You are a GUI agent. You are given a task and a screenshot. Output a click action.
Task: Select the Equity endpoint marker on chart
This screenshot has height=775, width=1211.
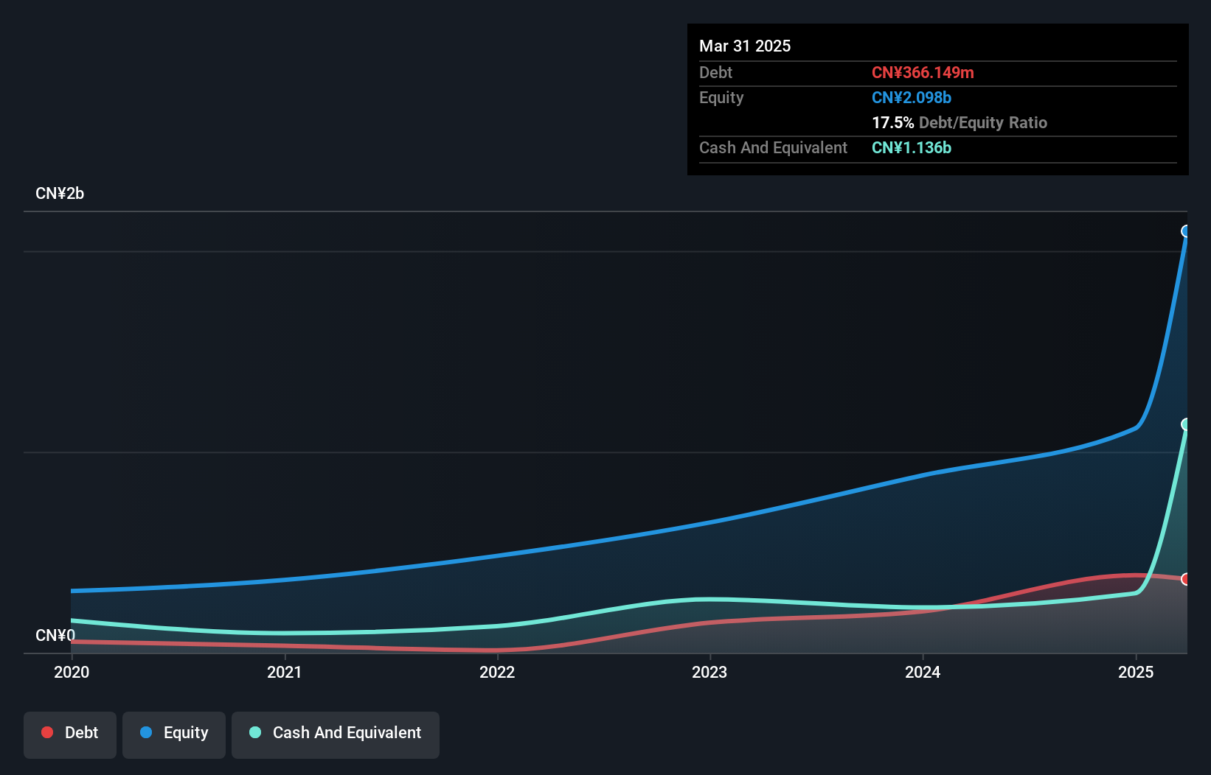[1186, 231]
